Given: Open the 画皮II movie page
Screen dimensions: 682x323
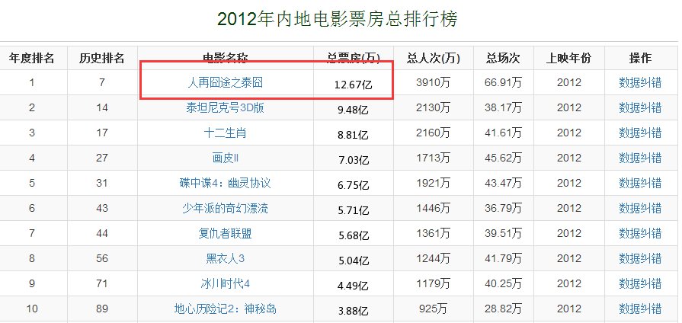Looking at the screenshot, I should coord(225,158).
